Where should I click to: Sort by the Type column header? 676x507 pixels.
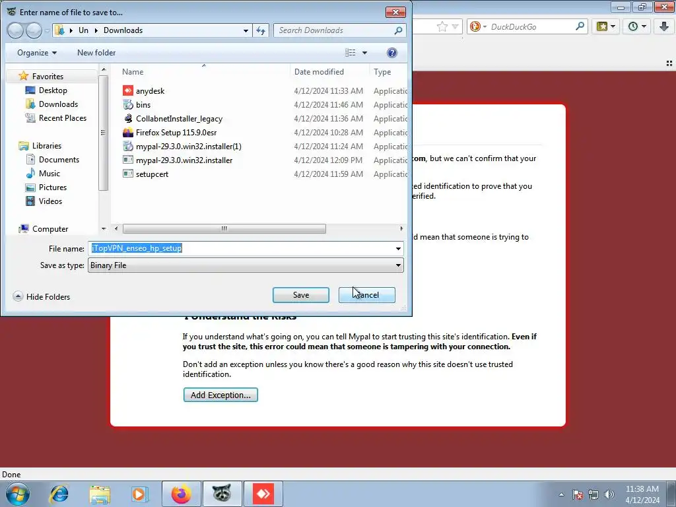pyautogui.click(x=382, y=72)
